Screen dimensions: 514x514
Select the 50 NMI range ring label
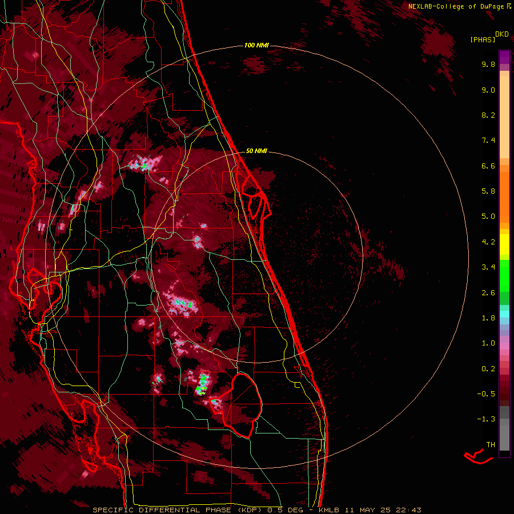click(x=256, y=151)
